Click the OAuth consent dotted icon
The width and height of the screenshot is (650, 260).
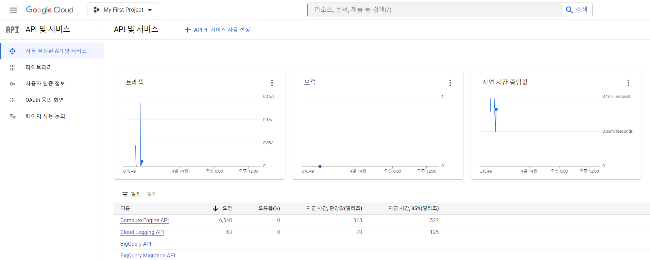click(x=12, y=100)
